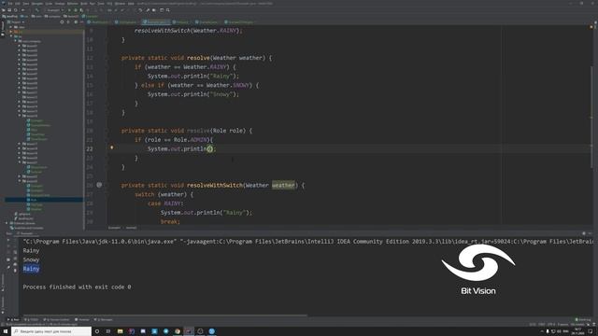Open Run panel settings gear
Image resolution: width=598 pixels, height=336 pixels.
point(584,233)
